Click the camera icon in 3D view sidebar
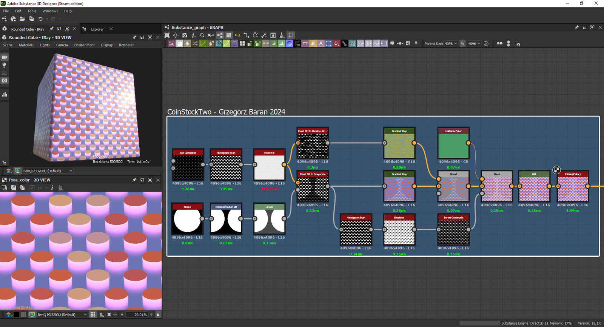This screenshot has height=327, width=604. 5,57
